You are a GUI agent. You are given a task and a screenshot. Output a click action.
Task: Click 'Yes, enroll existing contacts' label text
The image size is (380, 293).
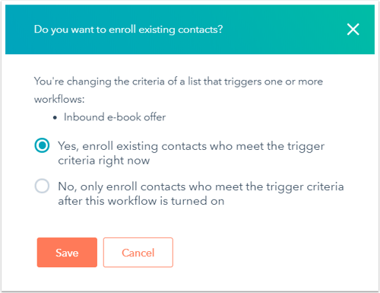[192, 153]
